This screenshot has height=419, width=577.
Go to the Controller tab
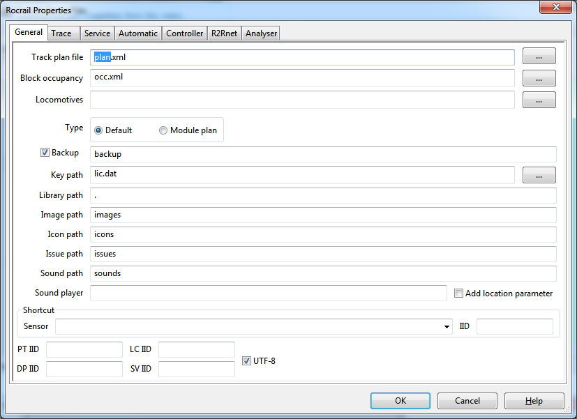point(185,33)
